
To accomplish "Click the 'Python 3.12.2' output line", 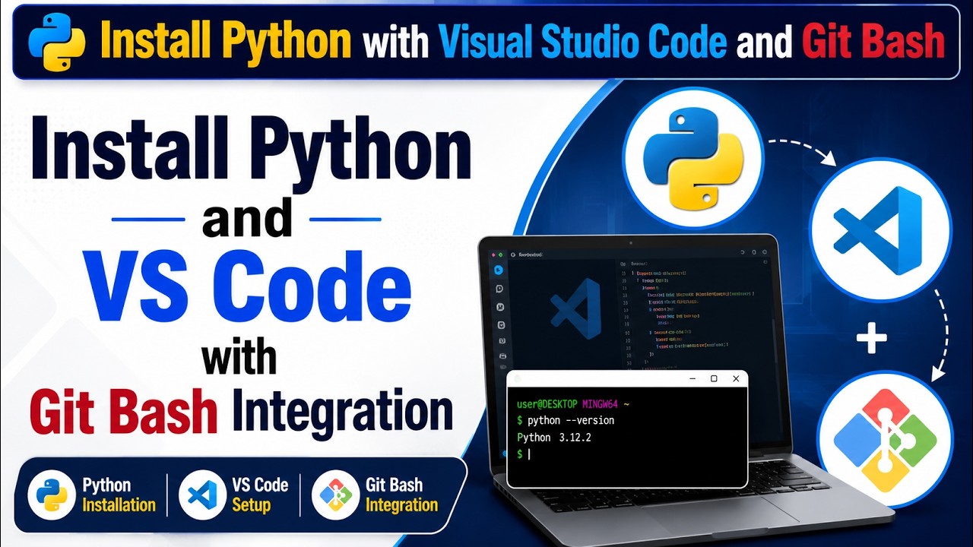I will pyautogui.click(x=554, y=438).
